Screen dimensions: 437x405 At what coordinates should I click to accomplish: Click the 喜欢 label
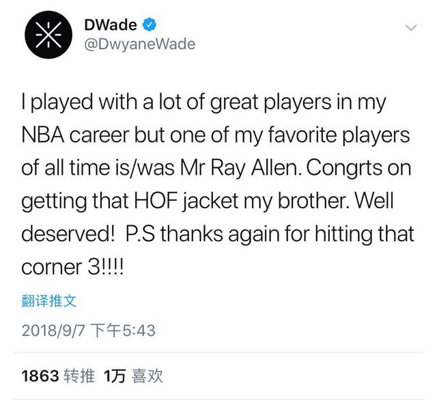[147, 376]
